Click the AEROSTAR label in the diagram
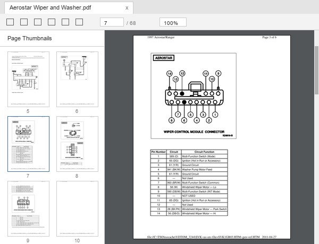This screenshot has width=319, height=244. [x=164, y=58]
